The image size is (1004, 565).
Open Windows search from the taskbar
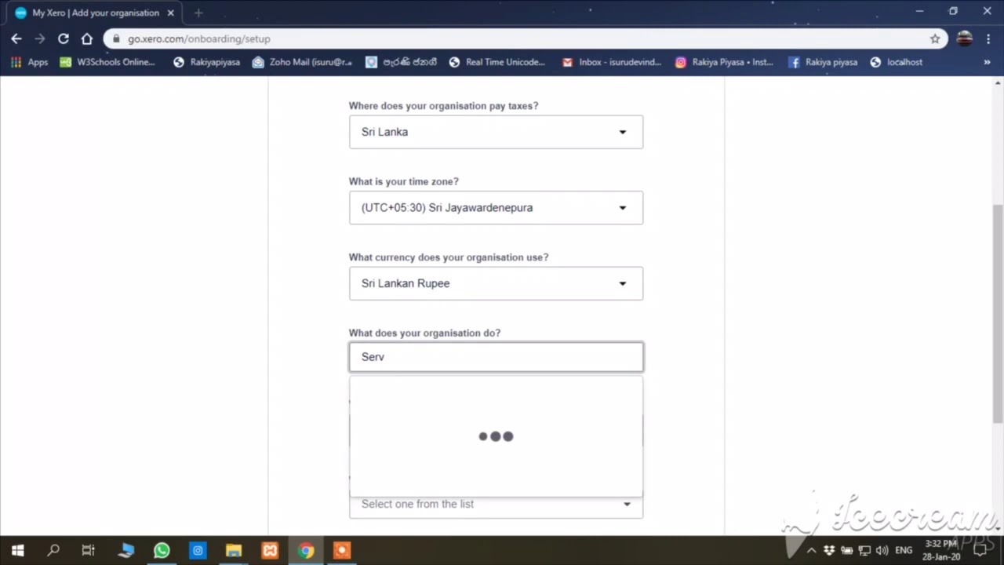pyautogui.click(x=53, y=550)
